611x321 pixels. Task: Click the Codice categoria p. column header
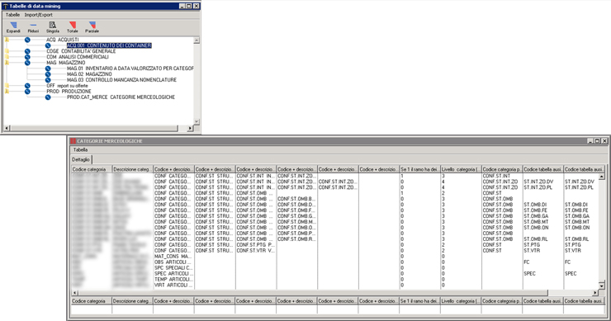(502, 169)
